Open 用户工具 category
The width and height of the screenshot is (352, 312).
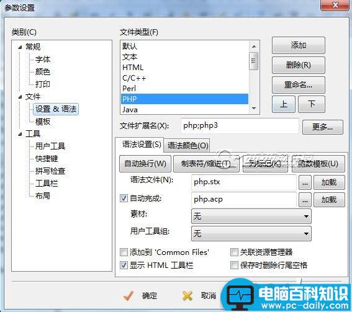pos(50,146)
